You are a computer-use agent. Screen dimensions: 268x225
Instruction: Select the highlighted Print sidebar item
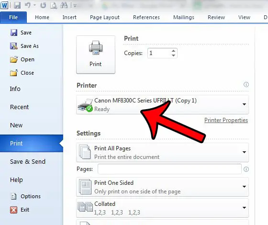32,144
